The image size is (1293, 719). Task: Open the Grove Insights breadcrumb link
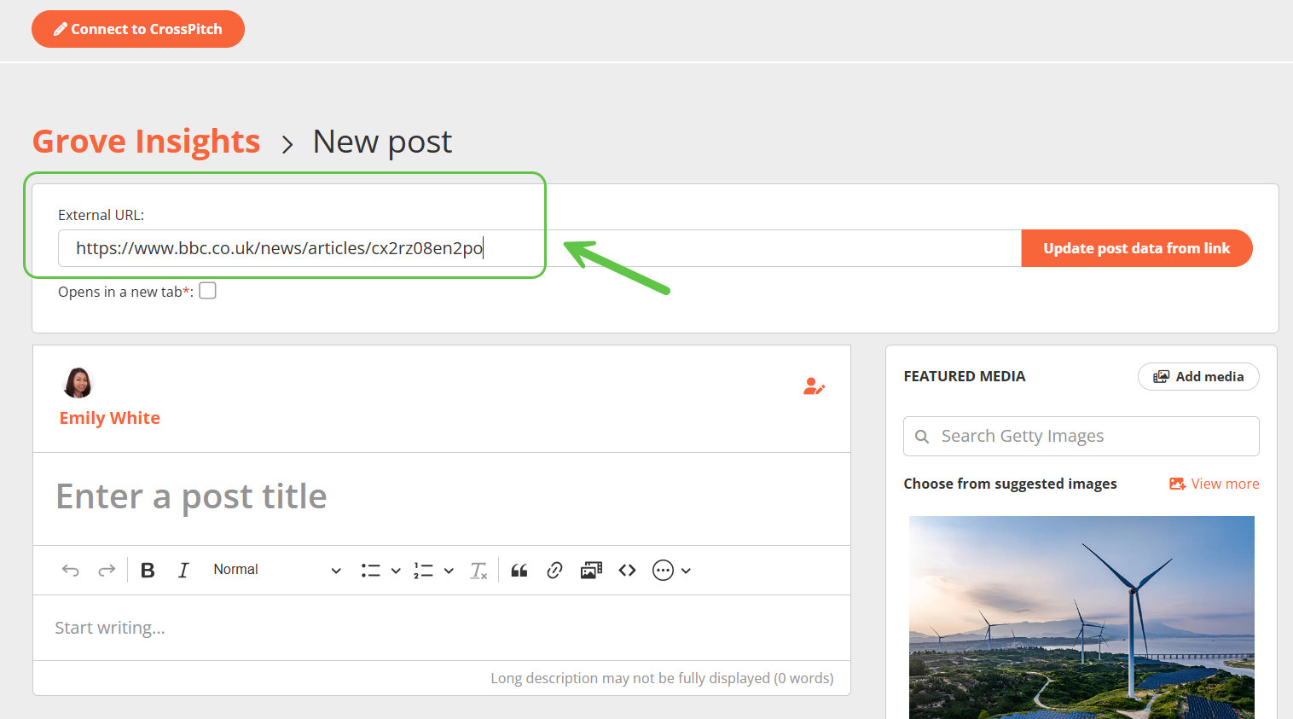click(x=146, y=142)
